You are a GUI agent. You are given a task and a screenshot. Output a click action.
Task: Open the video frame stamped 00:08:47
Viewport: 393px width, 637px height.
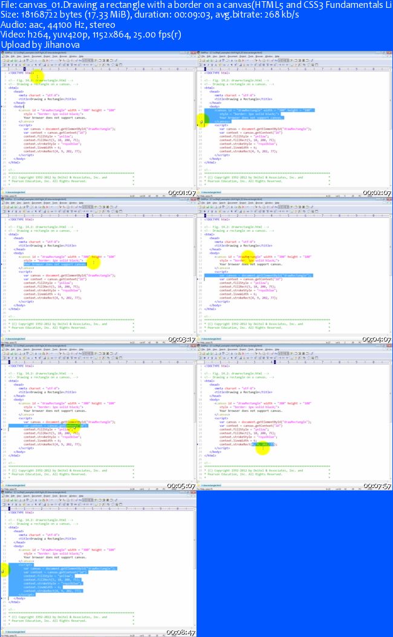point(98,564)
